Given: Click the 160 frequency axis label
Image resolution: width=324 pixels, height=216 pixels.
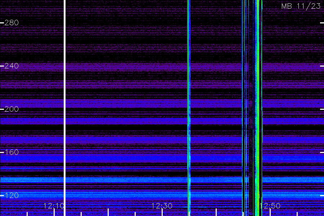Looking at the screenshot, I should click(12, 152).
